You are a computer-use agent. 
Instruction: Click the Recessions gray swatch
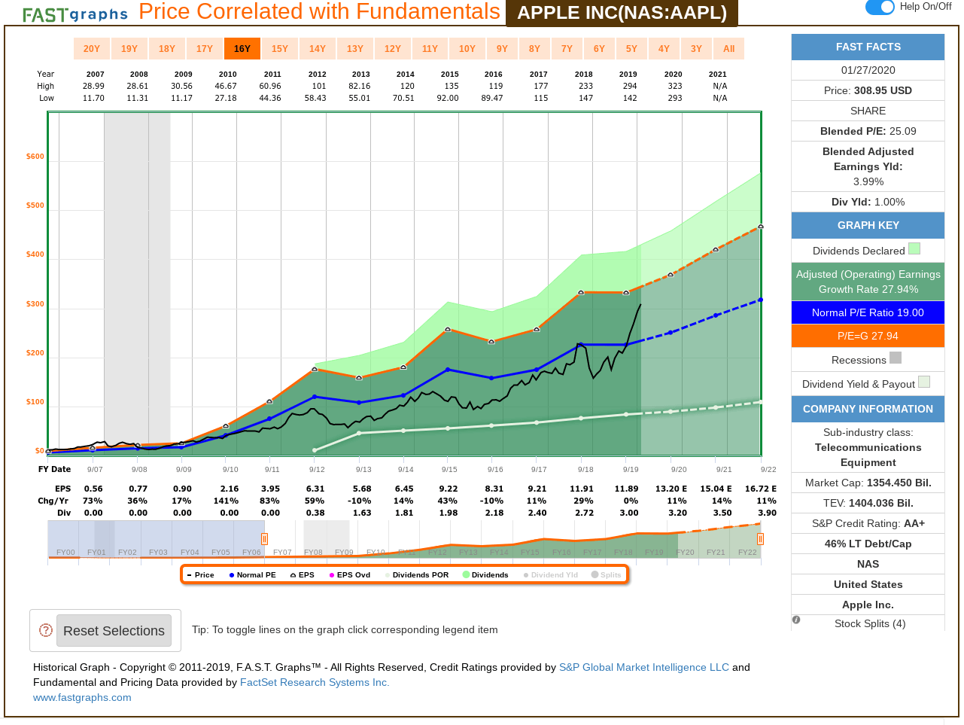(x=896, y=358)
